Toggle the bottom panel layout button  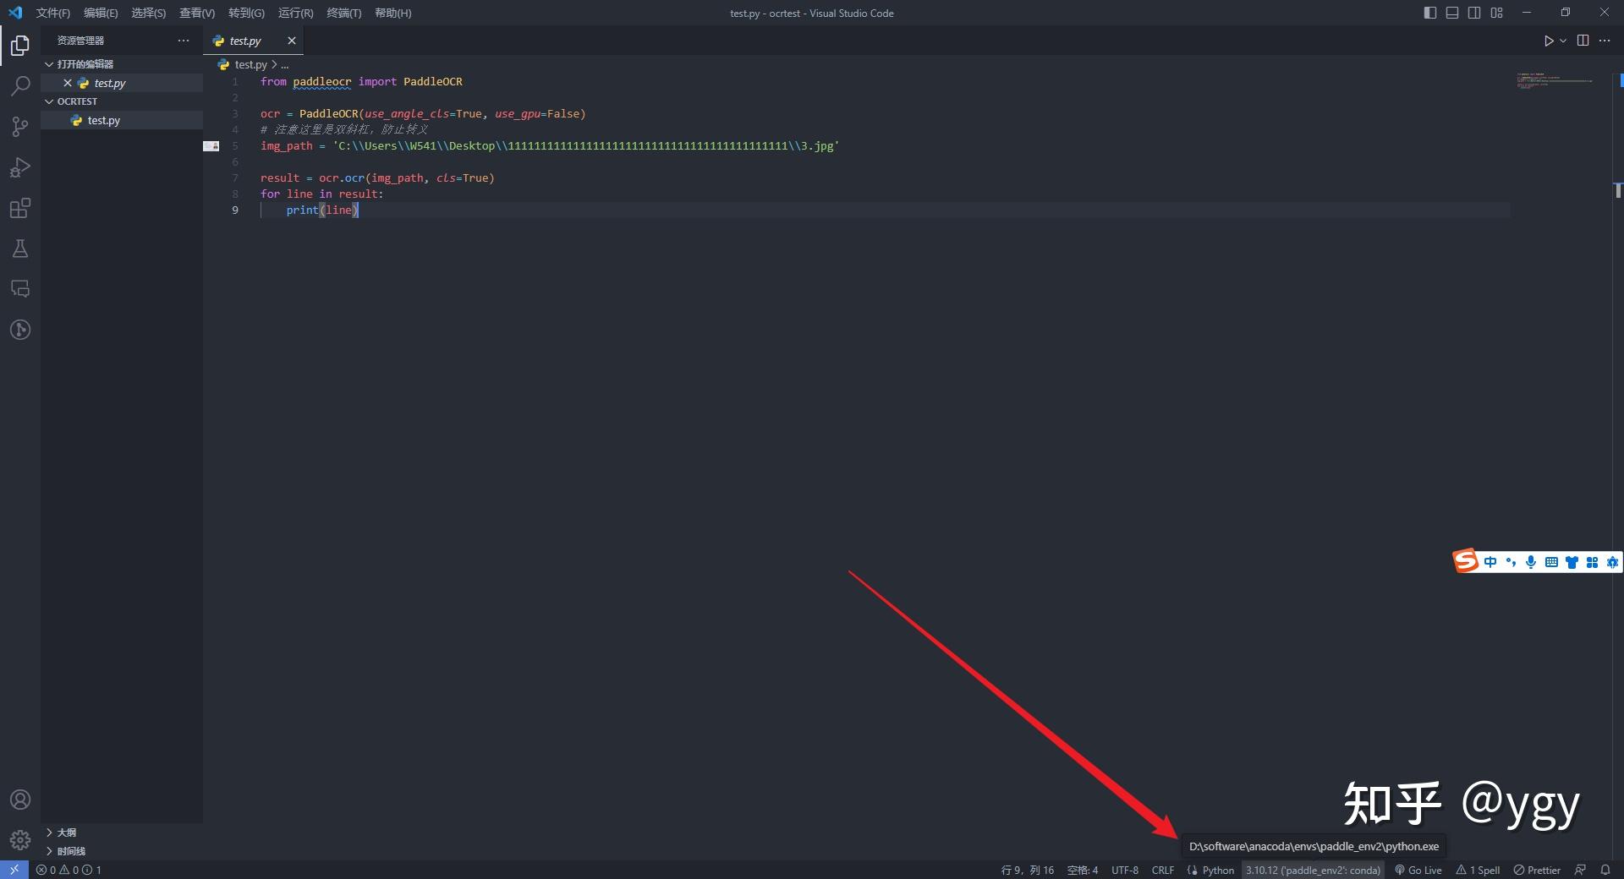pos(1452,13)
